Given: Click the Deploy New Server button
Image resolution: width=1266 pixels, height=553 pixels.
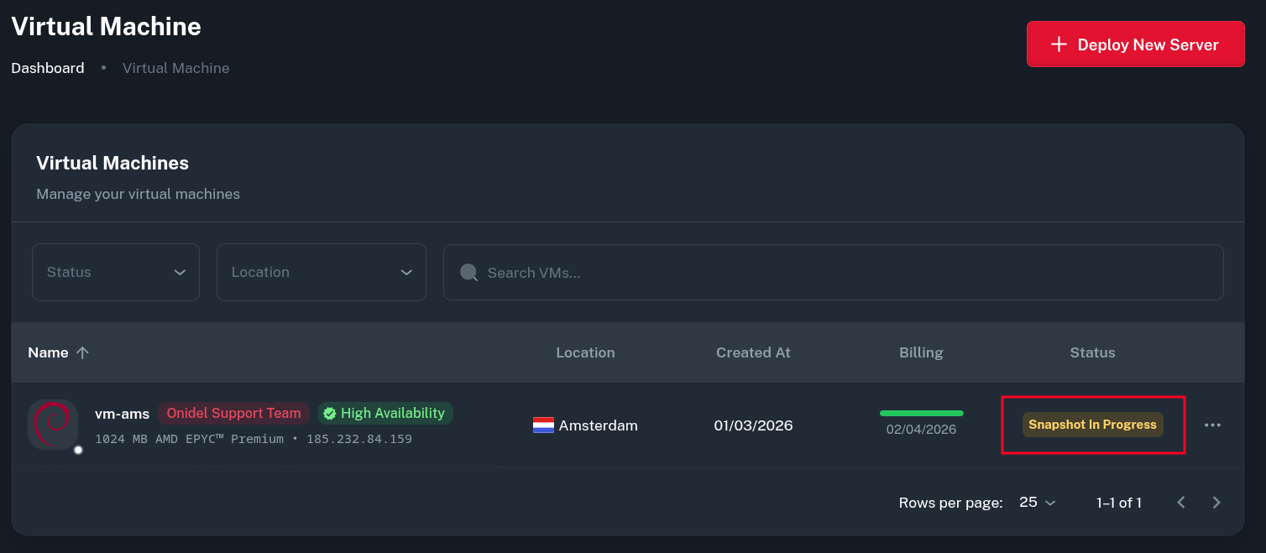Looking at the screenshot, I should pos(1135,44).
